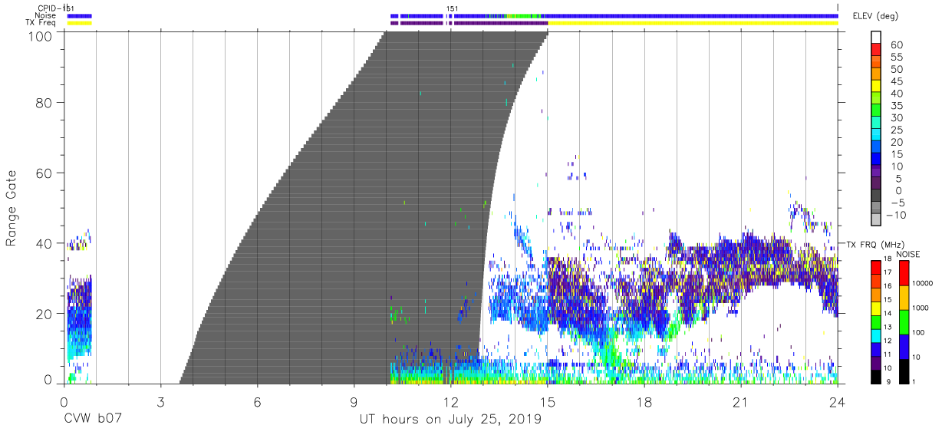Click the y-axis tick label '60'
Viewport: 942px width, 435px height.
tap(46, 173)
